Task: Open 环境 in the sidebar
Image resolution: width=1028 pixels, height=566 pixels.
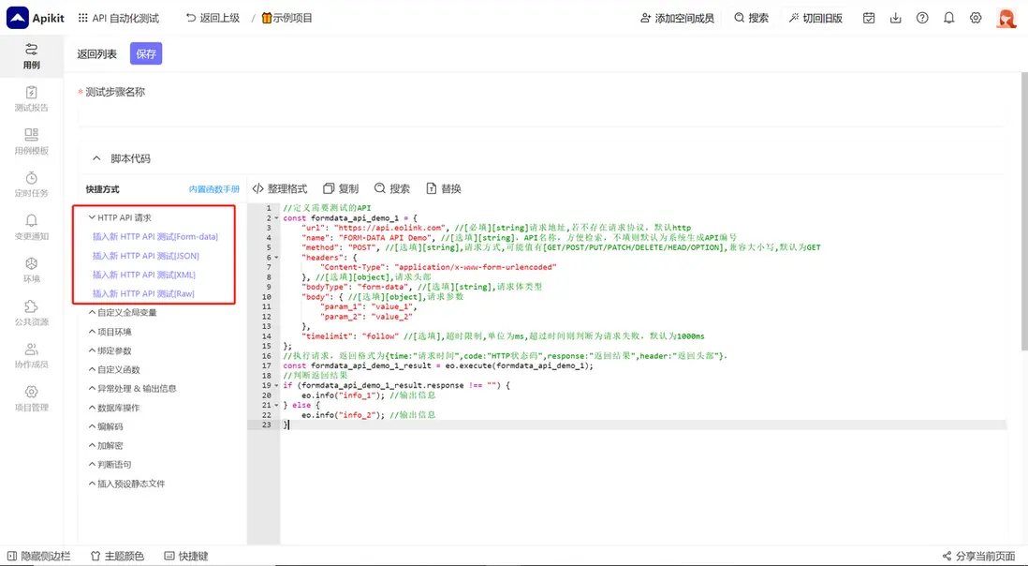Action: pyautogui.click(x=32, y=270)
